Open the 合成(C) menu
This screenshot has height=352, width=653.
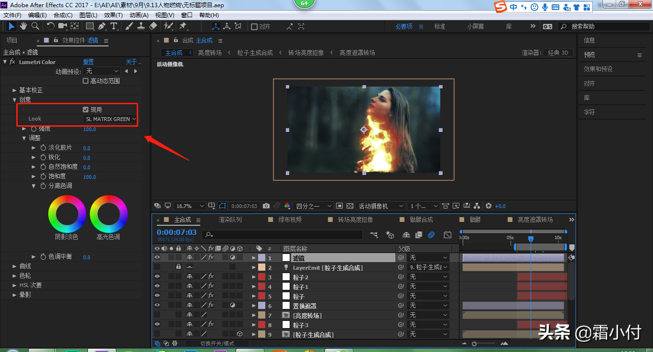(x=63, y=15)
